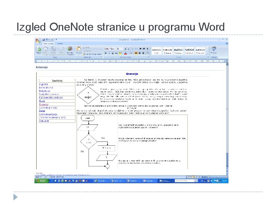Click the home page house icon
276x207 pixels.
tap(45, 49)
